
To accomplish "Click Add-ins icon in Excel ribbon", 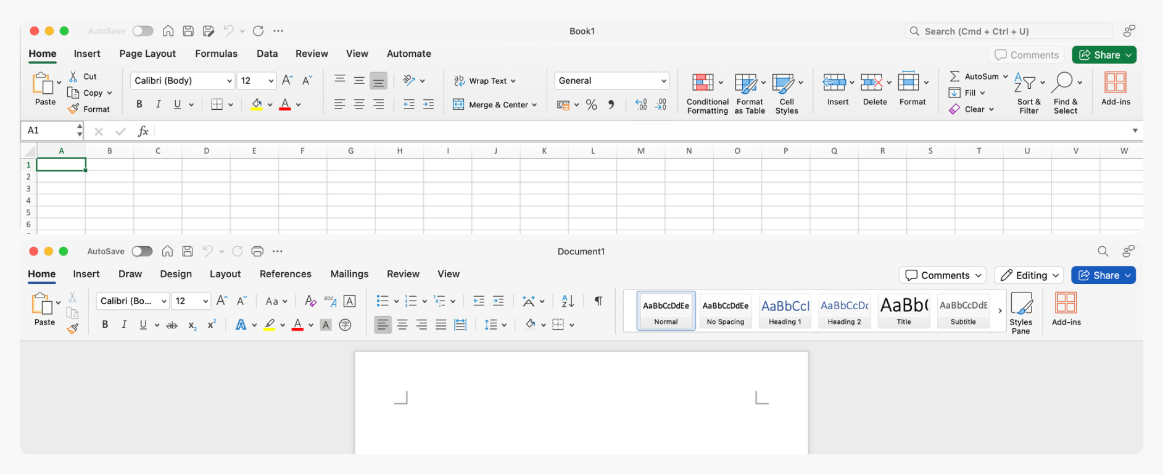I will 1115,82.
